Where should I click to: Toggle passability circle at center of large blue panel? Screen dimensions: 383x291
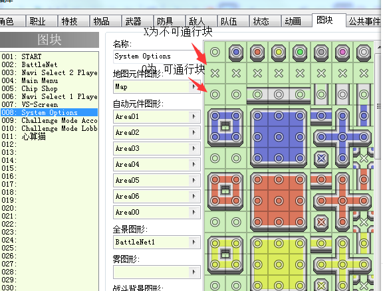click(279, 137)
